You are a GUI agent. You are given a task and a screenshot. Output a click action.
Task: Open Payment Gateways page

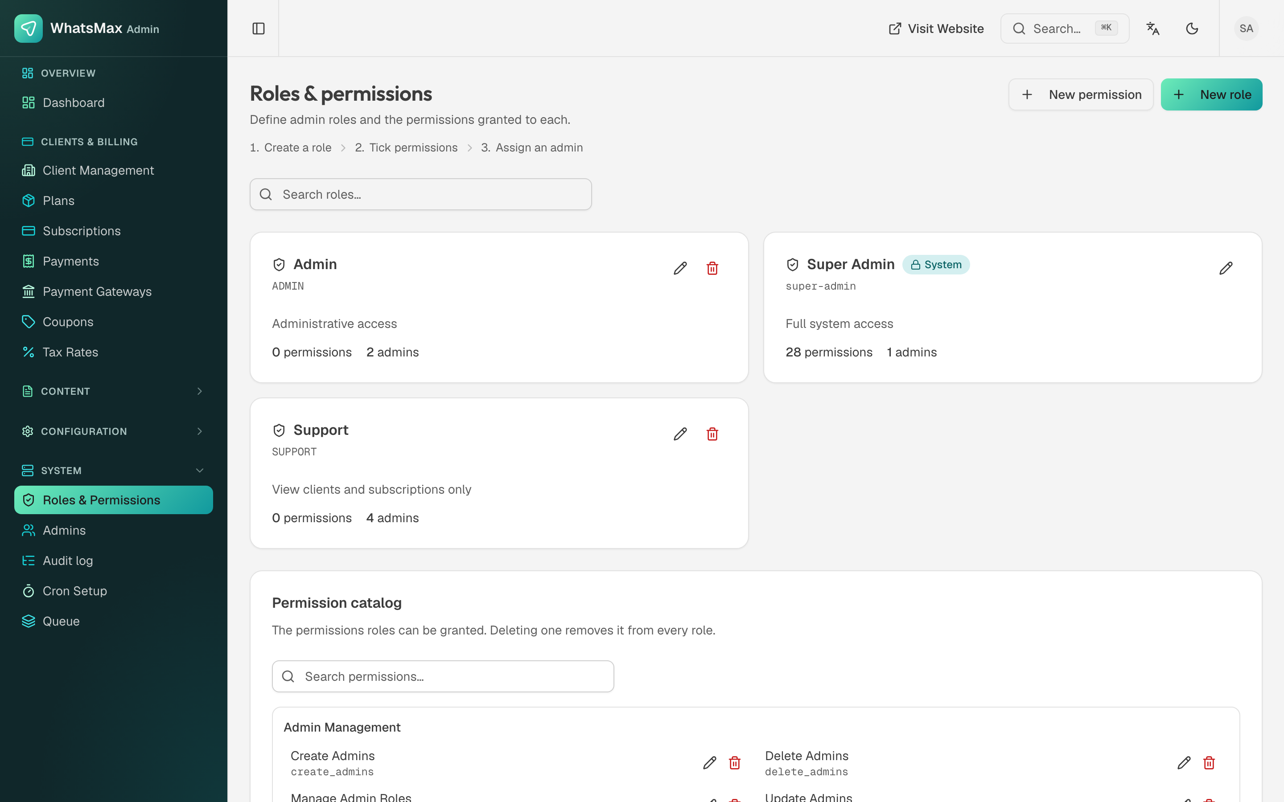[x=114, y=291]
